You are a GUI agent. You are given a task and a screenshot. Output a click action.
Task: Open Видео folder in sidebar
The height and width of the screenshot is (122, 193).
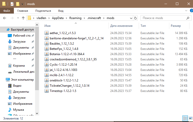click(x=17, y=86)
